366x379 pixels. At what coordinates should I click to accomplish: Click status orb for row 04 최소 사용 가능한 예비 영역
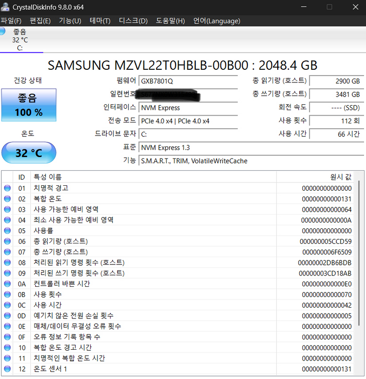pos(7,220)
